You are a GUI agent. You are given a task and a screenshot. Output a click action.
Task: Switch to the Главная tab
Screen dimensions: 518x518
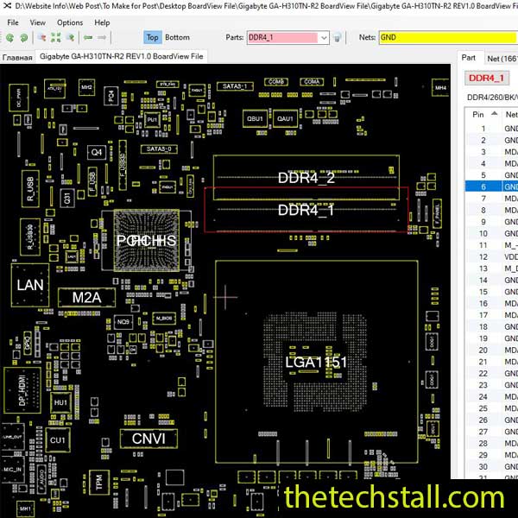pos(17,57)
